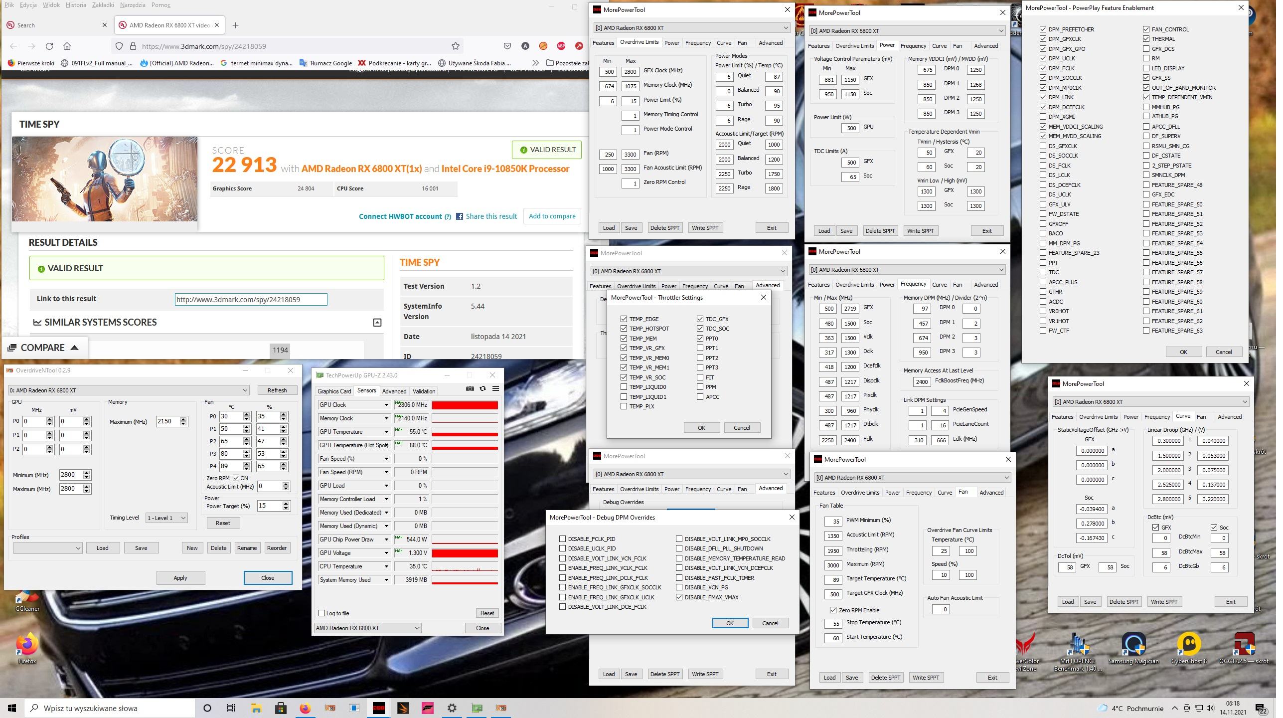Switch to the Features tab in the Curve window
Image resolution: width=1283 pixels, height=718 pixels.
pos(1062,417)
